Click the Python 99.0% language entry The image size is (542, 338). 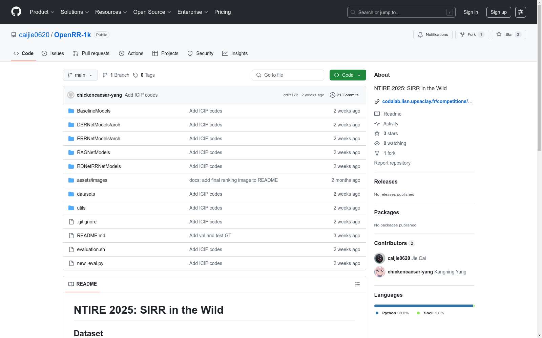pos(392,313)
